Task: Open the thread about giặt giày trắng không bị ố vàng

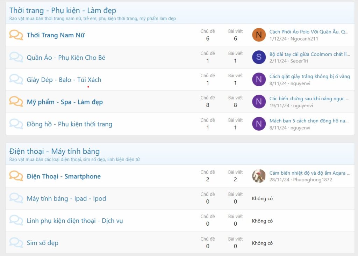Action: pyautogui.click(x=309, y=75)
